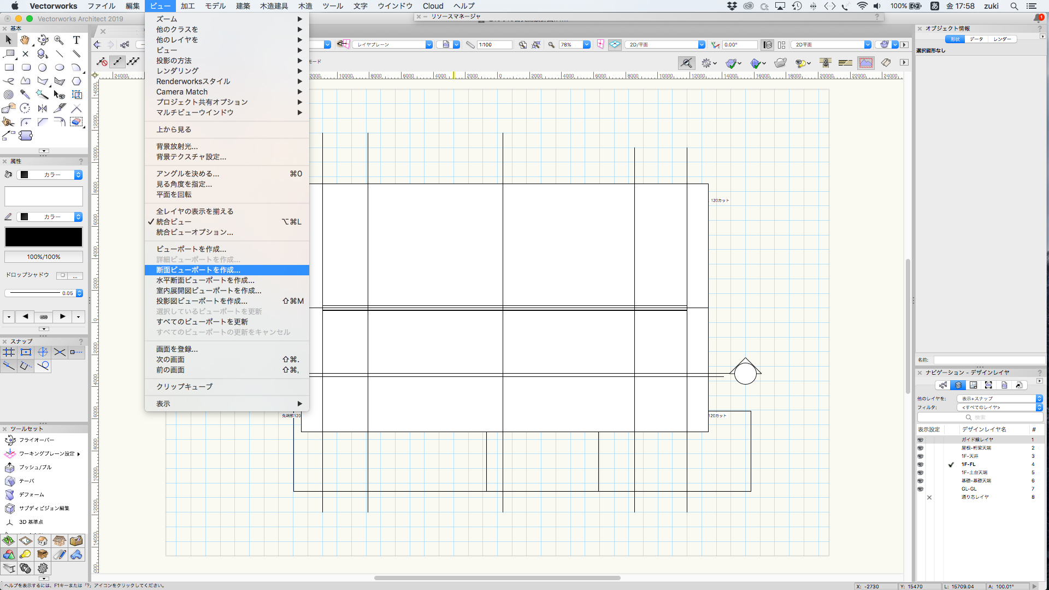1049x590 pixels.
Task: Select the Subdivision edit tool
Action: pos(37,508)
